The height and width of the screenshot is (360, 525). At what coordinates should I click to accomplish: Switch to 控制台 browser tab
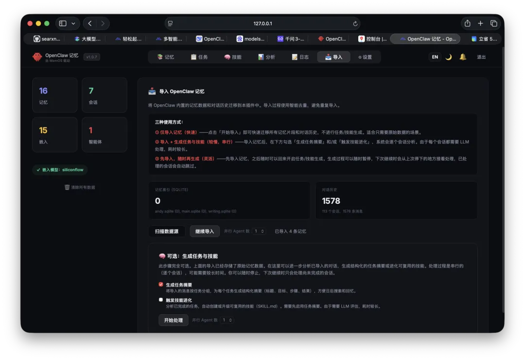pyautogui.click(x=372, y=39)
